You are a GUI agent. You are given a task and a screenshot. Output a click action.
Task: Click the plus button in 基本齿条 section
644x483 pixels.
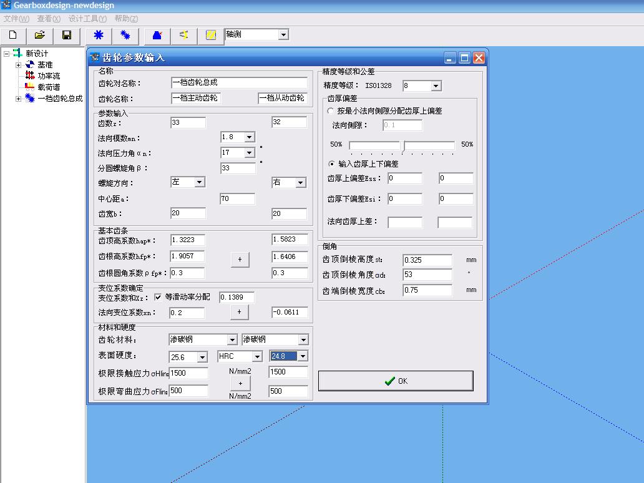coord(240,260)
